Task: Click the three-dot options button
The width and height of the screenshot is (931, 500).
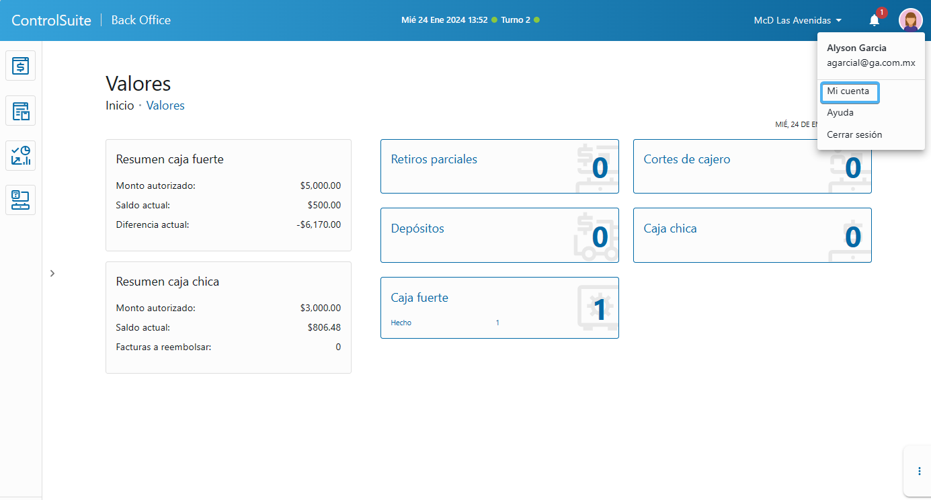Action: point(919,471)
